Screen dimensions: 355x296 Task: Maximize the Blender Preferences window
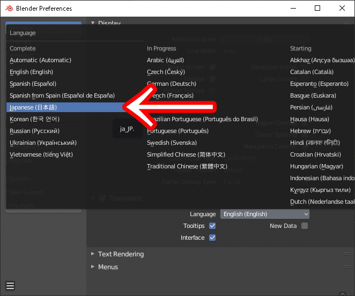tap(317, 8)
